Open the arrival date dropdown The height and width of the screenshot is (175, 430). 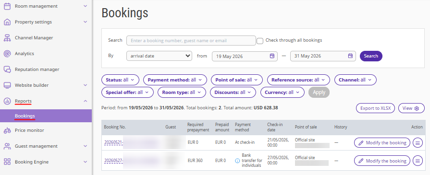pos(159,56)
